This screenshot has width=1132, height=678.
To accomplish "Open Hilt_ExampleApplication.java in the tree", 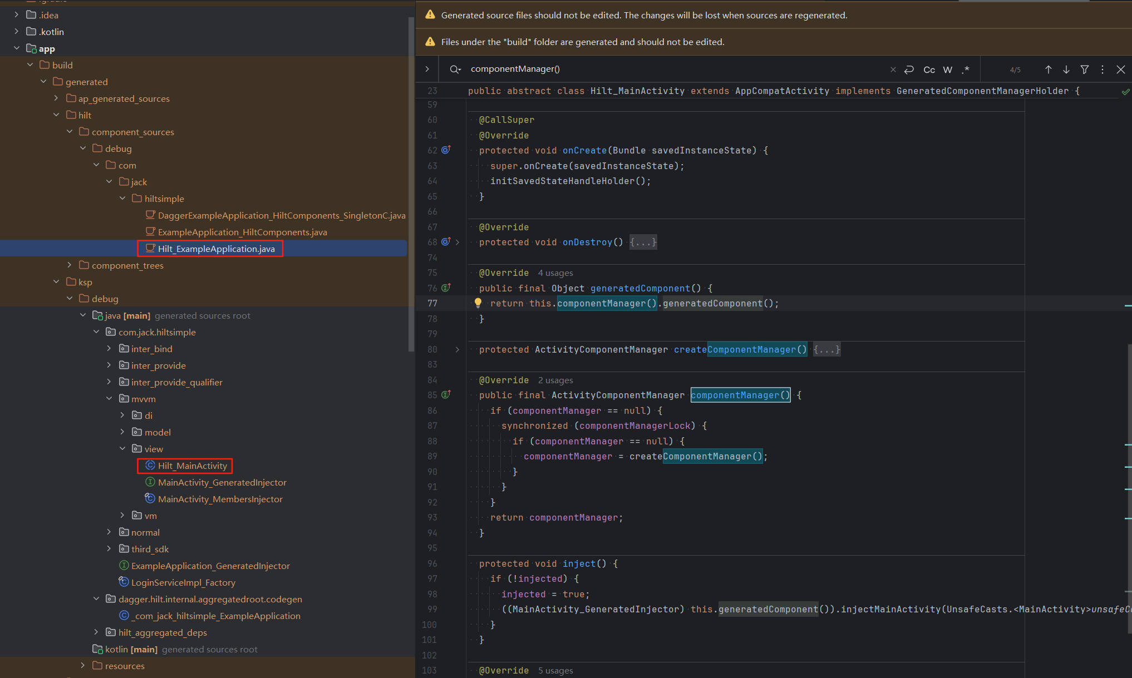I will tap(216, 249).
